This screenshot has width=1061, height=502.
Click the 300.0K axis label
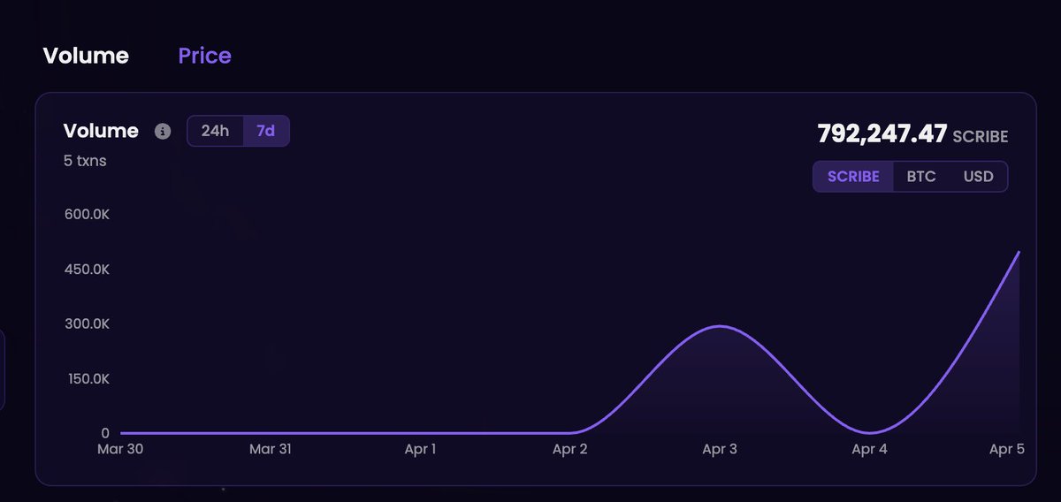click(x=87, y=323)
